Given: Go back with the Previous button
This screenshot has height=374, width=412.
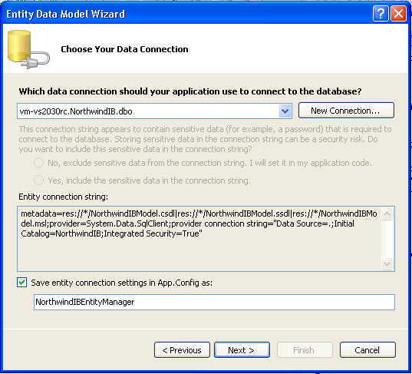Looking at the screenshot, I should pos(182,350).
